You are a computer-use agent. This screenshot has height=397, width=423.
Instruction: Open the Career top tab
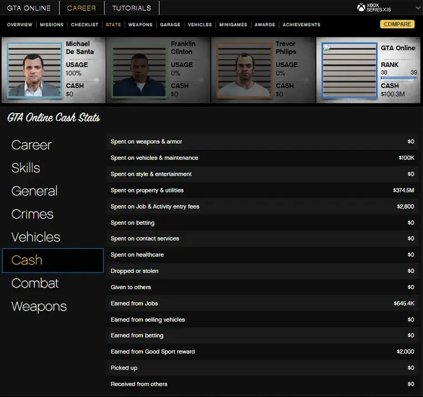[81, 8]
